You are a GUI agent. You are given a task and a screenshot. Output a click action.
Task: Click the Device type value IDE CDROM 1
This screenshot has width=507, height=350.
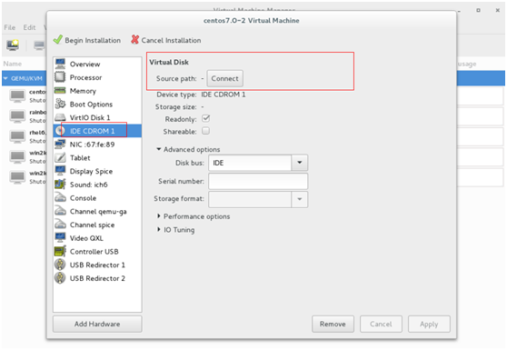click(224, 95)
